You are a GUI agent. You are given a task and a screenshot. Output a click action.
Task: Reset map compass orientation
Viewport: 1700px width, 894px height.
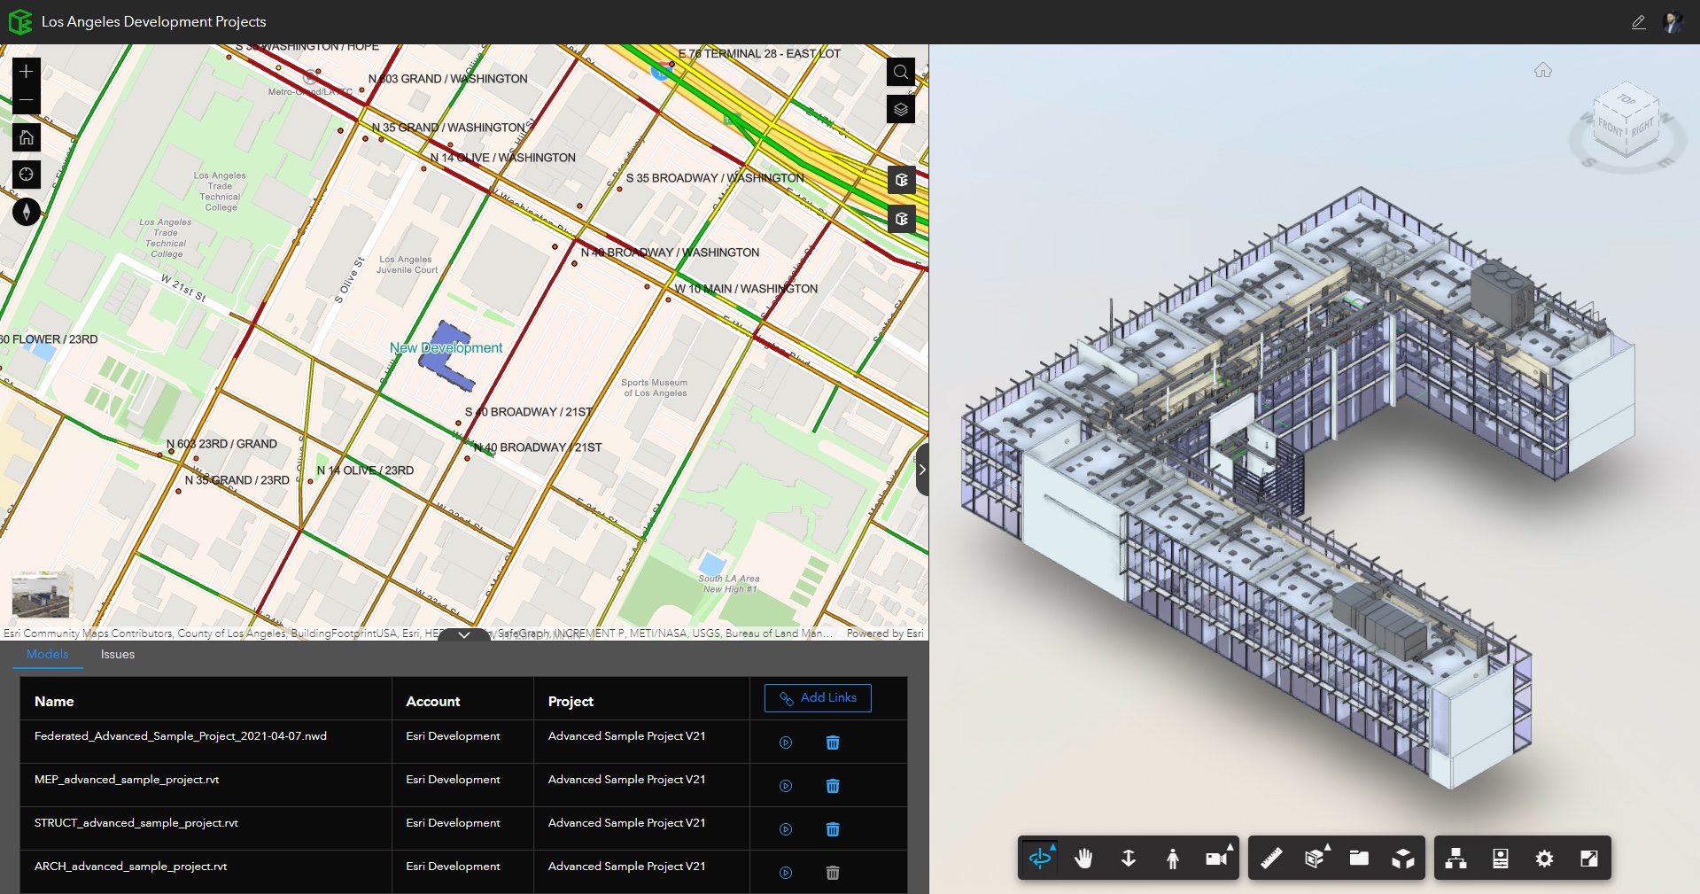[x=27, y=212]
